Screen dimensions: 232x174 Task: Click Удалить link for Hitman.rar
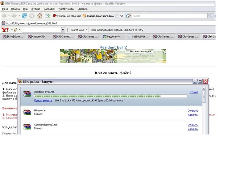point(192,115)
